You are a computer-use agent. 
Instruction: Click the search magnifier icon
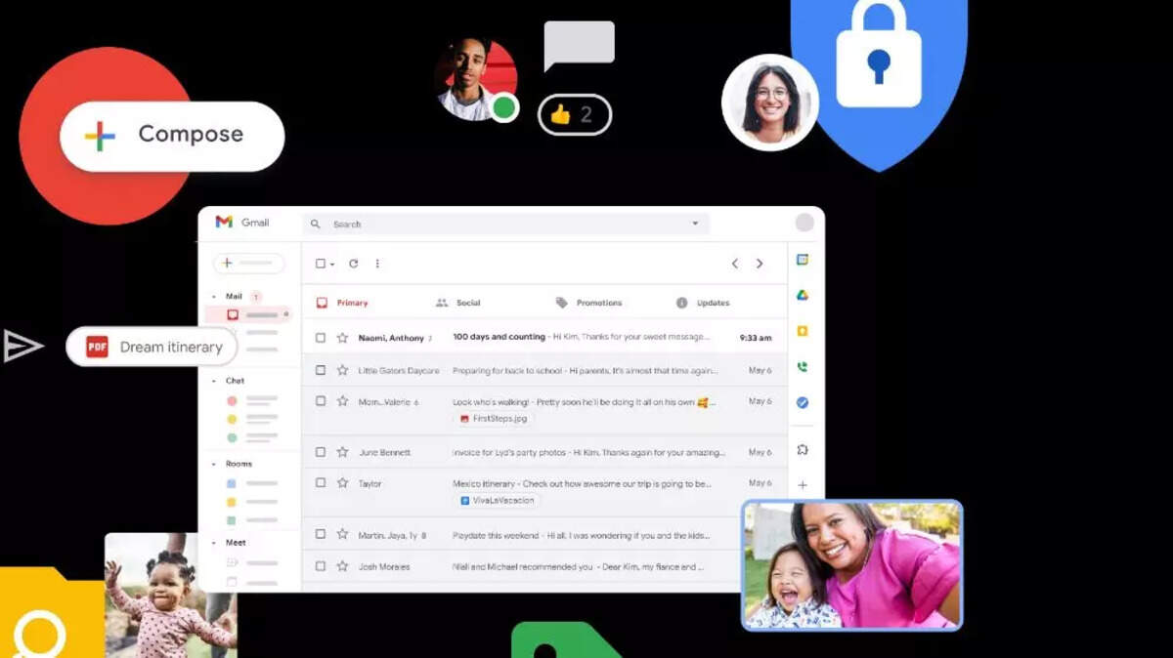pos(316,224)
